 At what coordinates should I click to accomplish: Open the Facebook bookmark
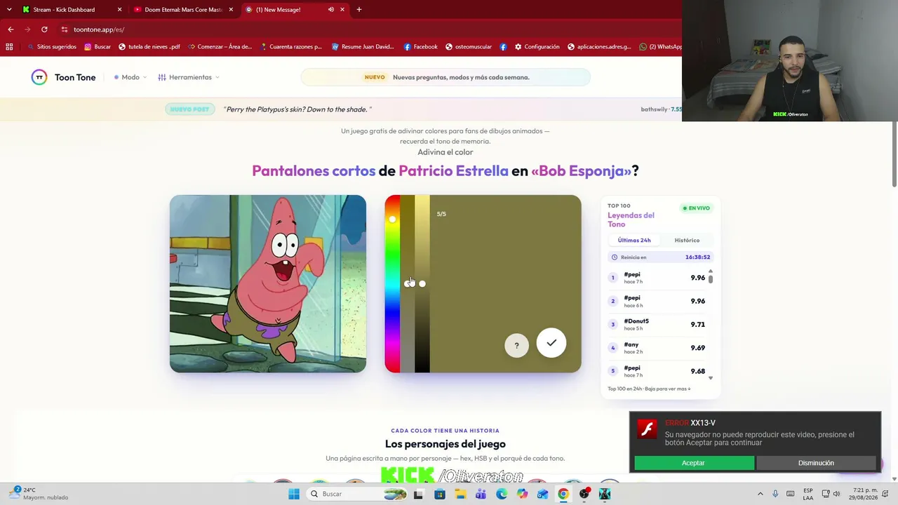(420, 47)
